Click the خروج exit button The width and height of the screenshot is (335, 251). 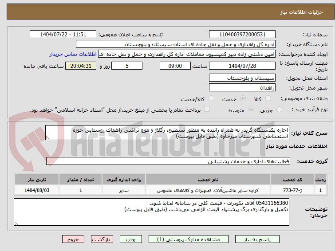[x=73, y=239]
